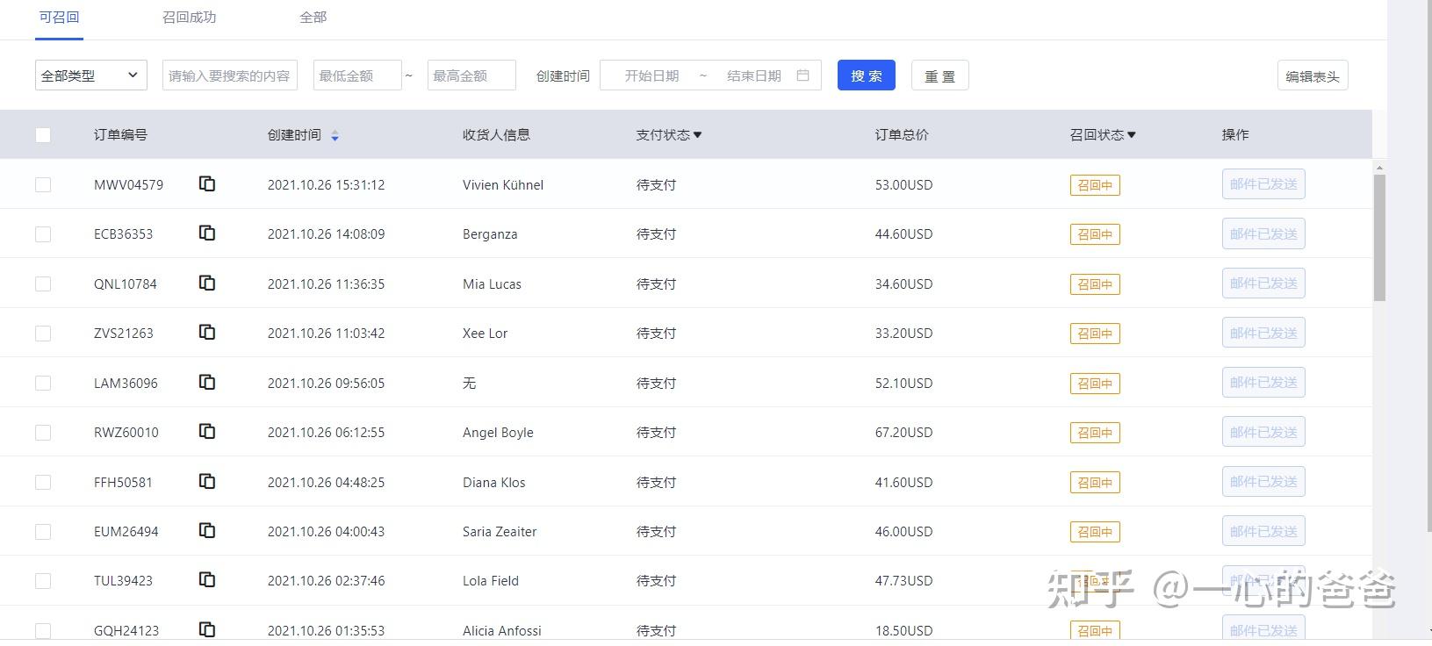Screen dimensions: 1432x646
Task: Click the table's vertical scrollbar thumb
Action: (x=1379, y=237)
